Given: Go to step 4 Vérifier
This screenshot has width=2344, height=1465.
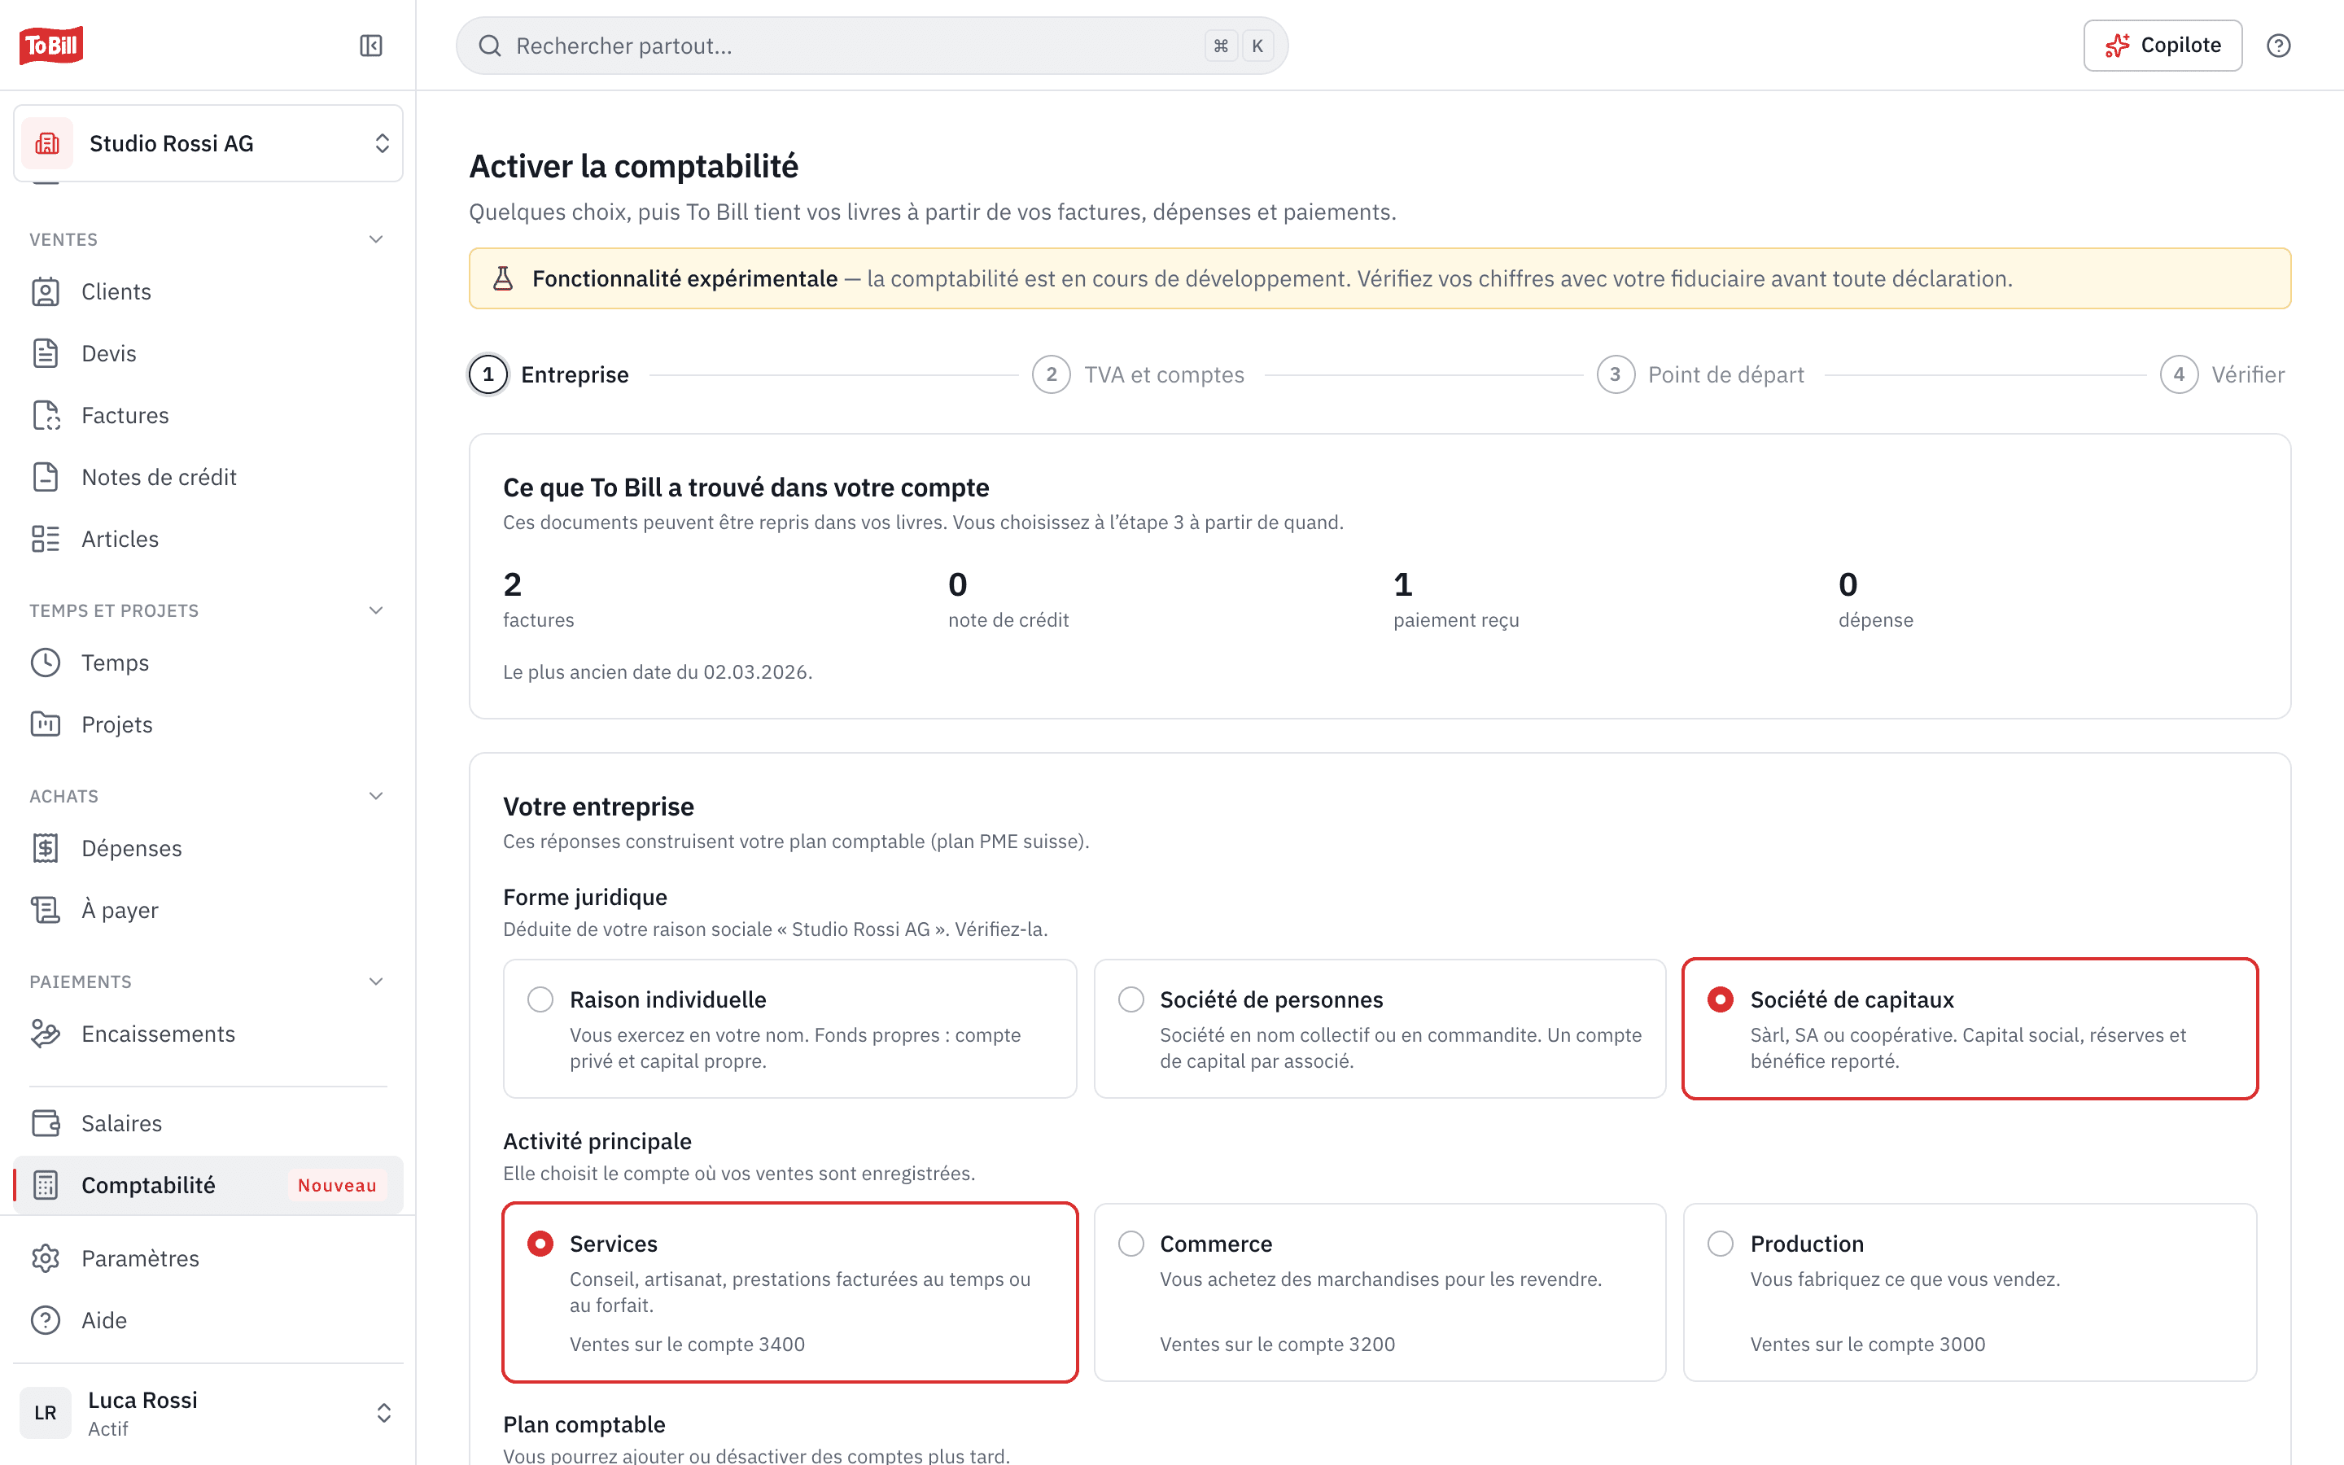Looking at the screenshot, I should coord(2223,375).
